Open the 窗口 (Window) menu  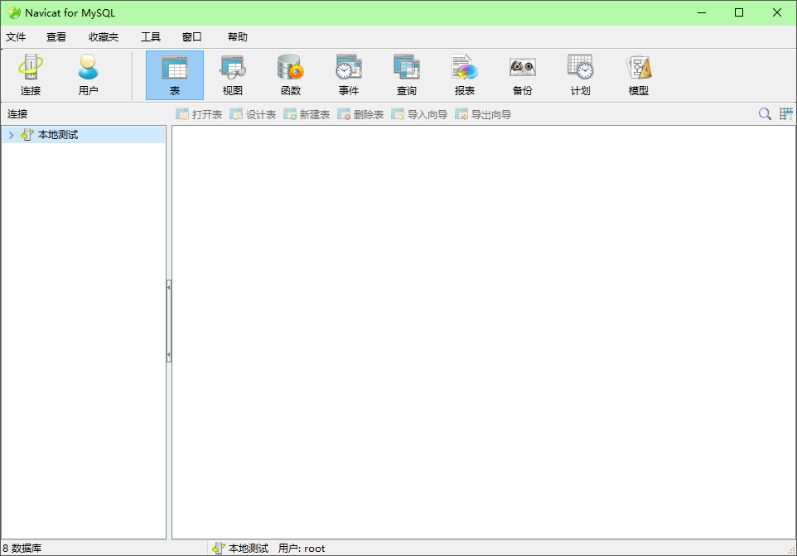[x=192, y=37]
